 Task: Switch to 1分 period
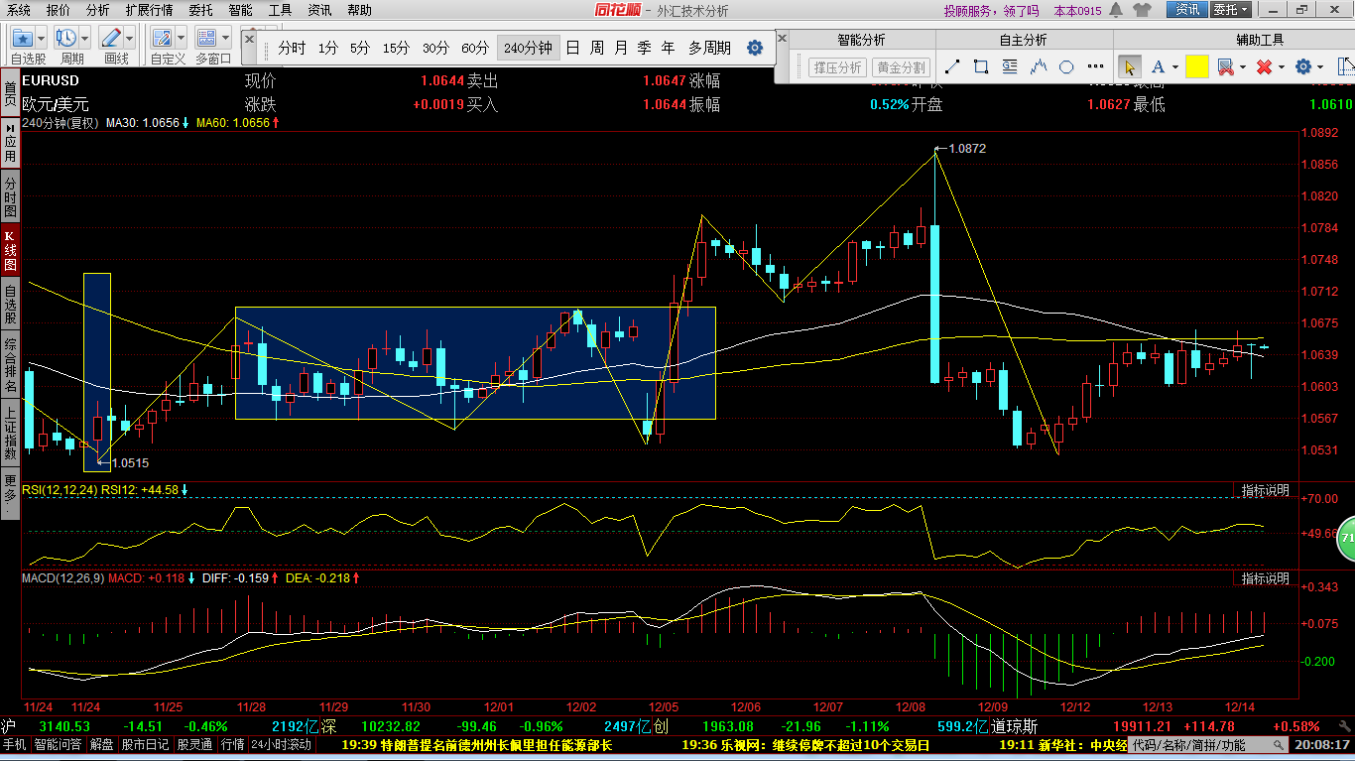[x=328, y=48]
